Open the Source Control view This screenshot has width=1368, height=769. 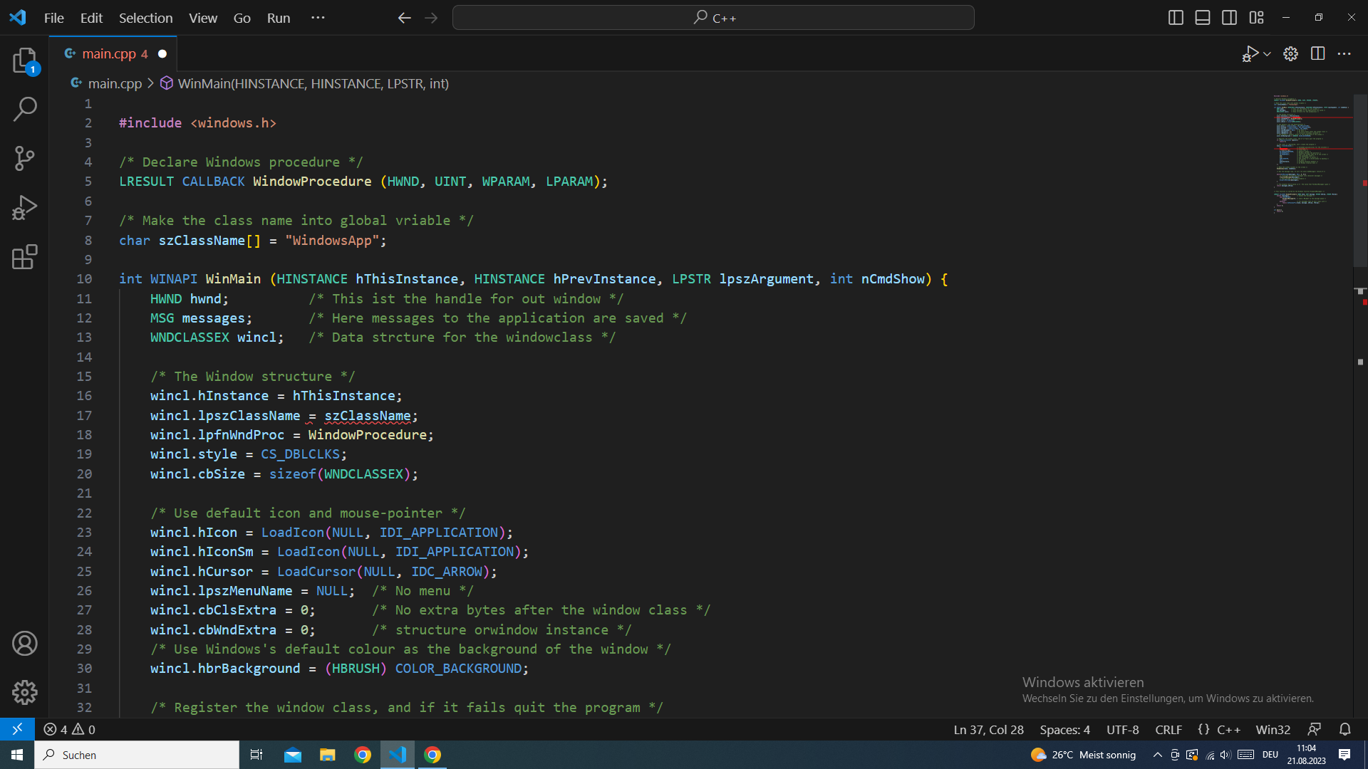[x=25, y=158]
